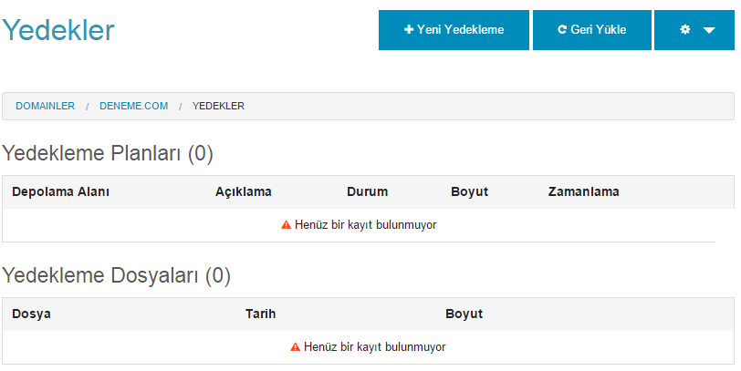Click the restore arrow icon on Geri Yükle
This screenshot has width=741, height=371.
coord(562,30)
